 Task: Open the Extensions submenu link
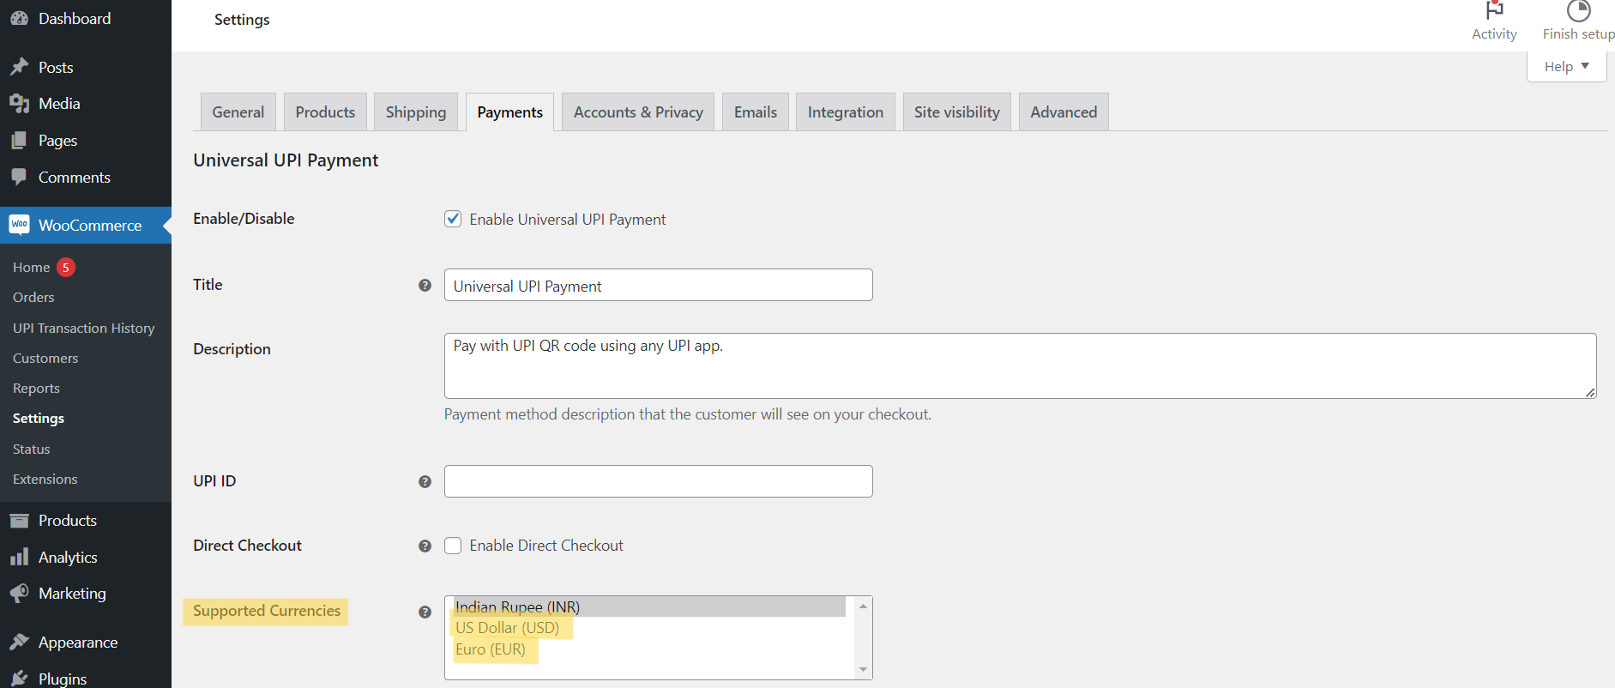click(45, 480)
